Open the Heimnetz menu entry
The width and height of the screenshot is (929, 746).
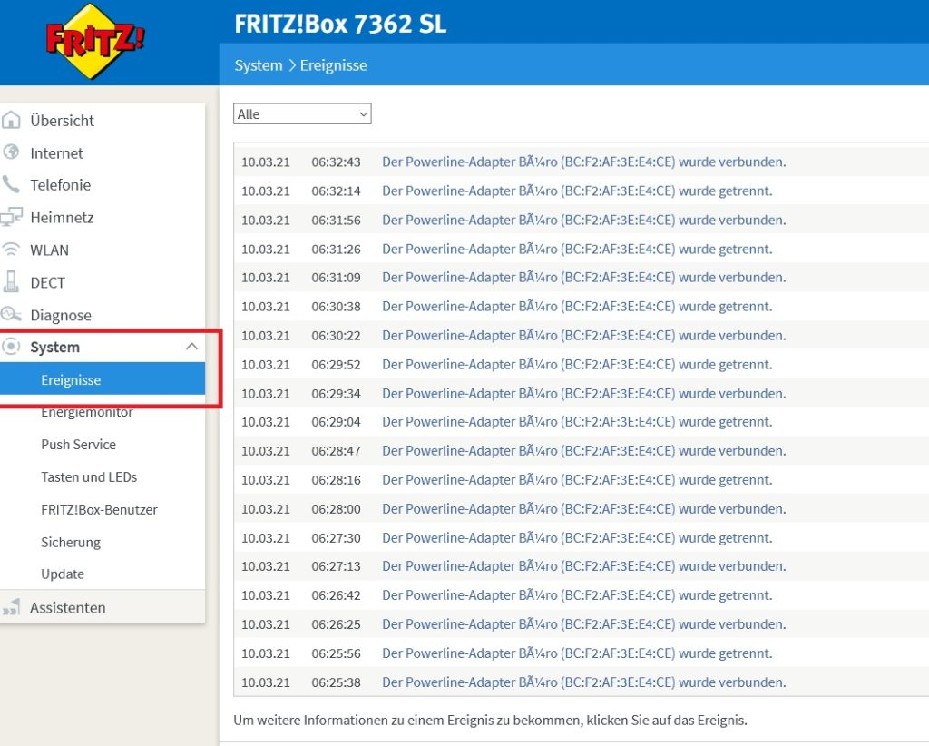(62, 218)
